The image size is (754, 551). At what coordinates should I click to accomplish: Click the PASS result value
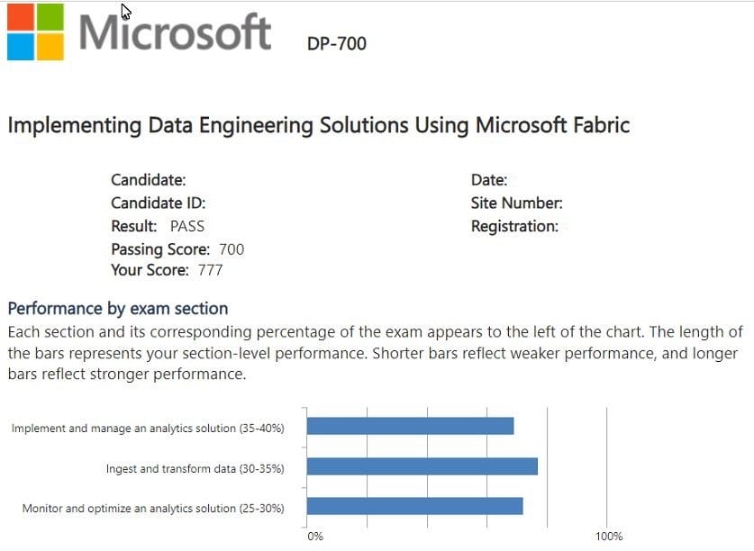(x=187, y=226)
